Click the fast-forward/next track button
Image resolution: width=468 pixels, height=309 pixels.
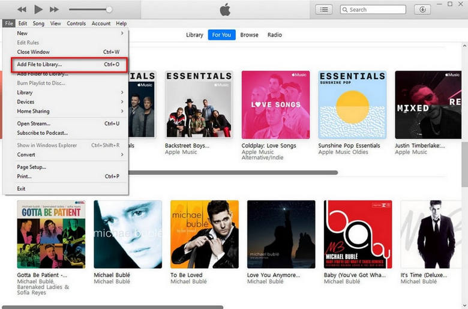click(x=54, y=10)
